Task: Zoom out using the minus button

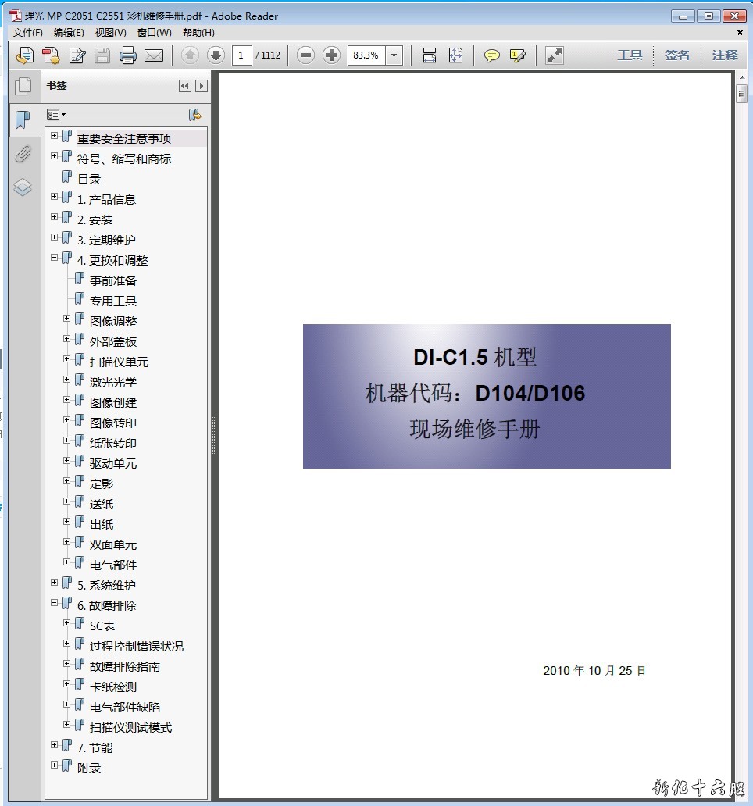Action: pyautogui.click(x=306, y=55)
